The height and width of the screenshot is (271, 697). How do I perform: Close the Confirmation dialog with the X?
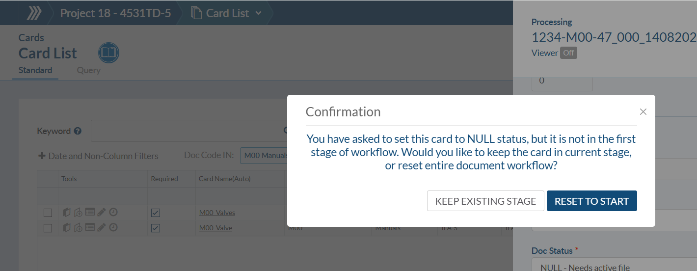pyautogui.click(x=643, y=112)
